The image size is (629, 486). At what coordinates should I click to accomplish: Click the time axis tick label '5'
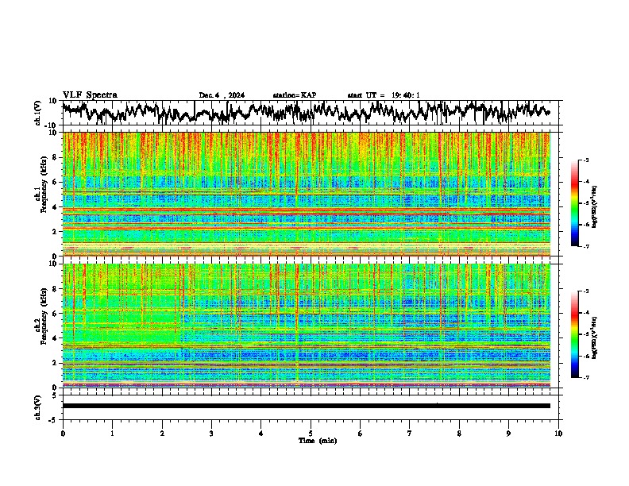311,434
